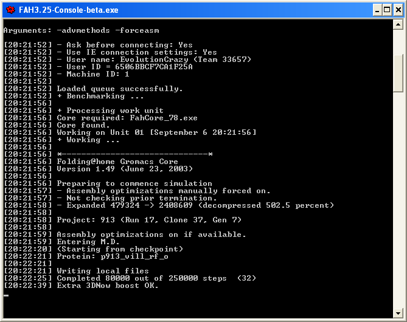
Task: Click 'Core required: FahCore_78.exe' line
Action: 101,118
